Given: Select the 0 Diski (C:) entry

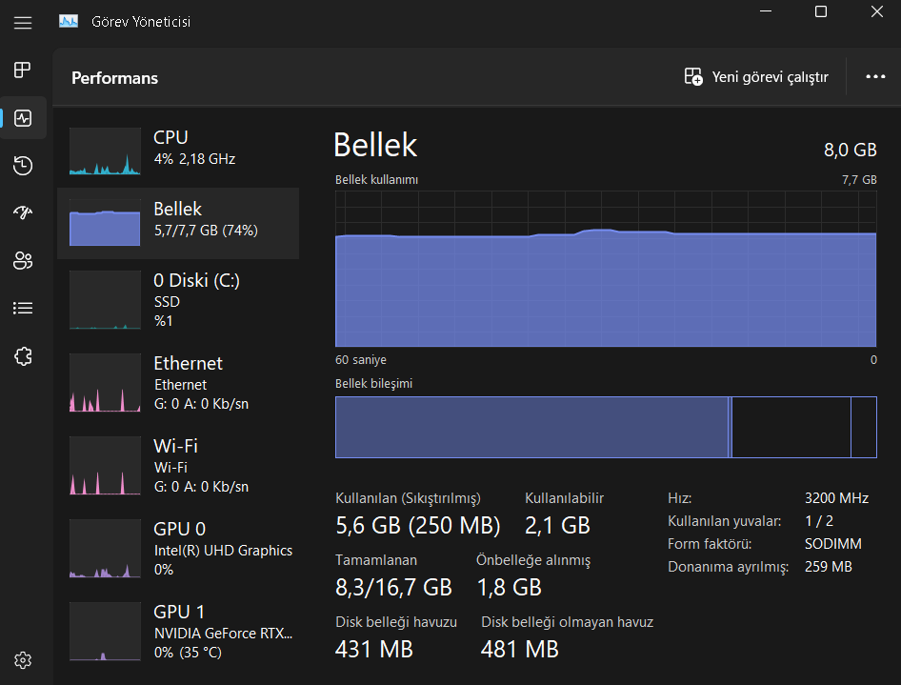Looking at the screenshot, I should pos(178,300).
